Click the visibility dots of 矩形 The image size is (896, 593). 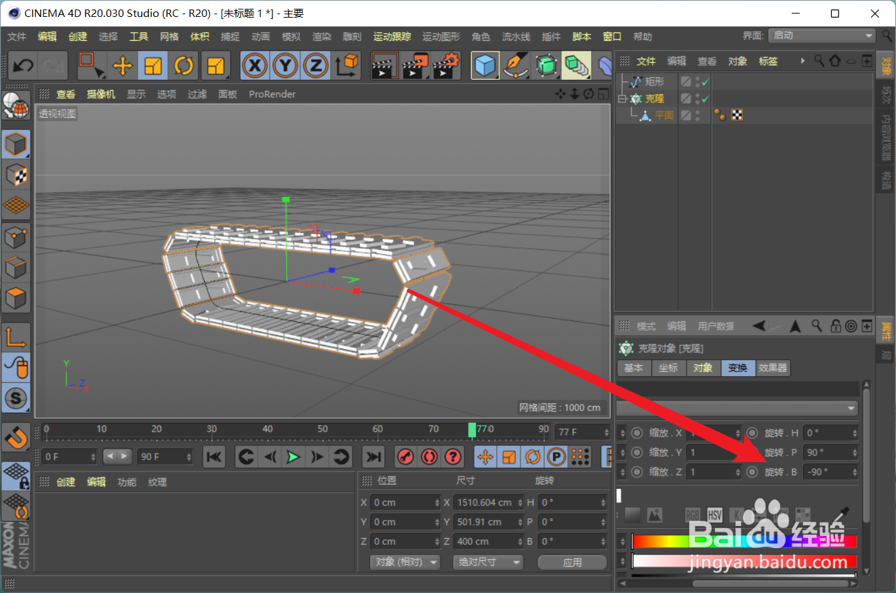click(x=697, y=81)
